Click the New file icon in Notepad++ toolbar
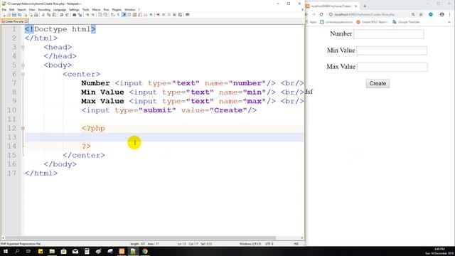455x256 pixels. coord(4,15)
